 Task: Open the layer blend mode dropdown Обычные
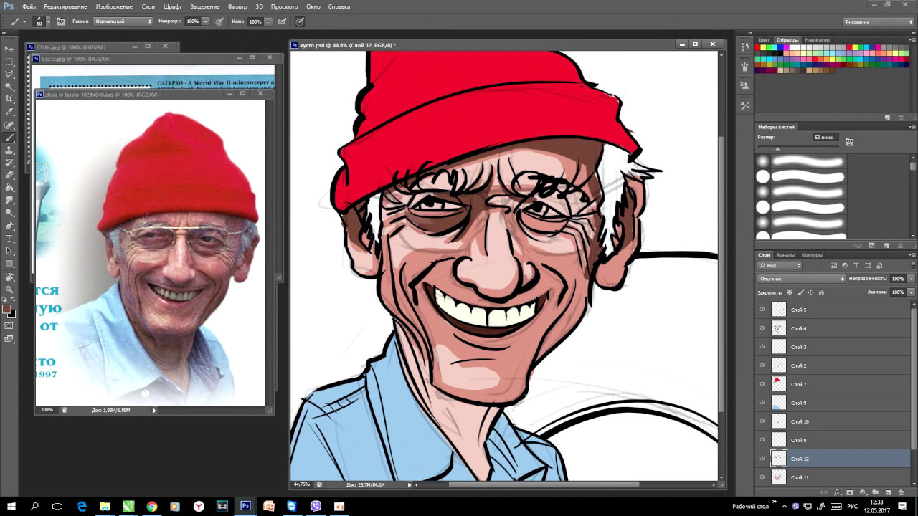coord(801,279)
